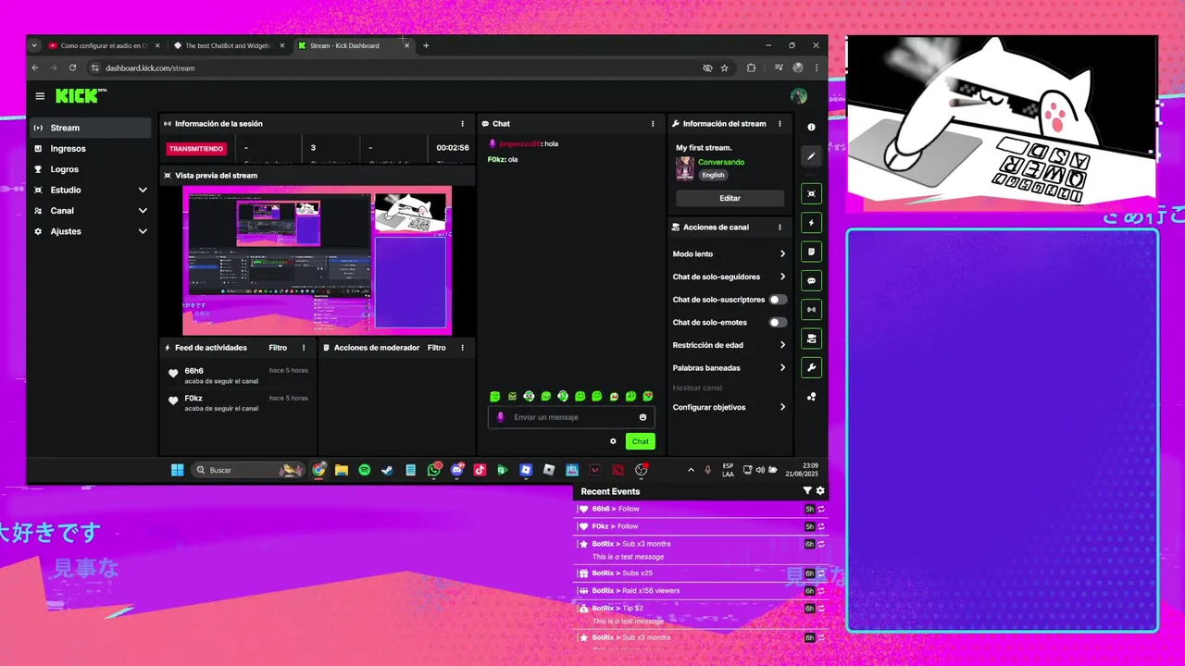Viewport: 1185px width, 666px height.
Task: Toggle the wrench stream info widget icon
Action: tap(812, 367)
